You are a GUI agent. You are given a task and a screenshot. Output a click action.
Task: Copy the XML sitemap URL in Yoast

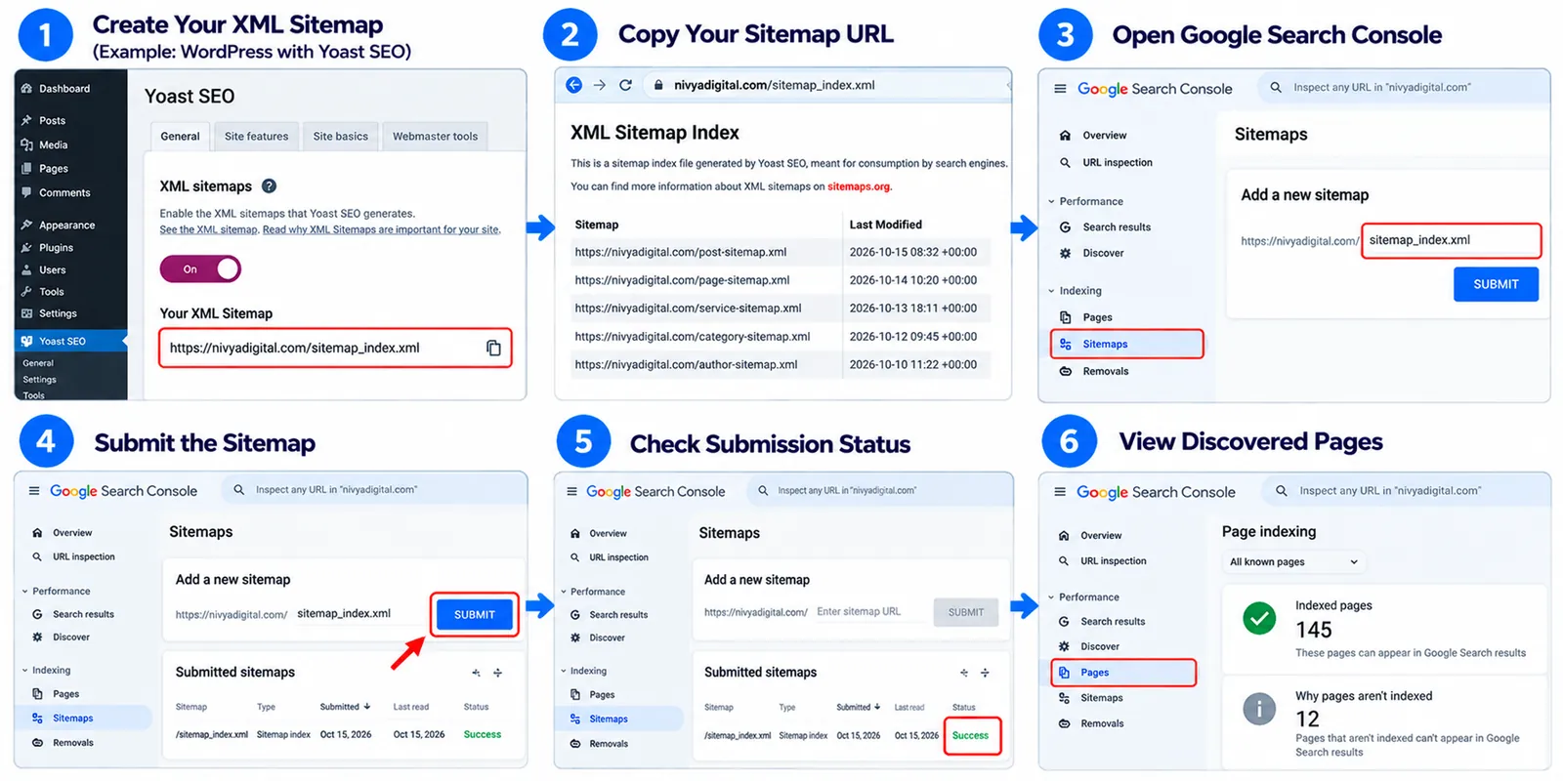[493, 349]
